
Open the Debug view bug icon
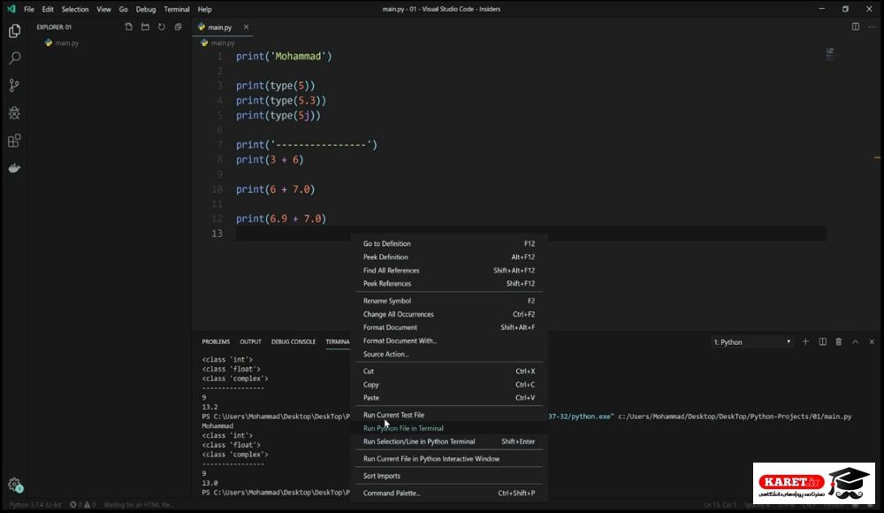coord(15,113)
